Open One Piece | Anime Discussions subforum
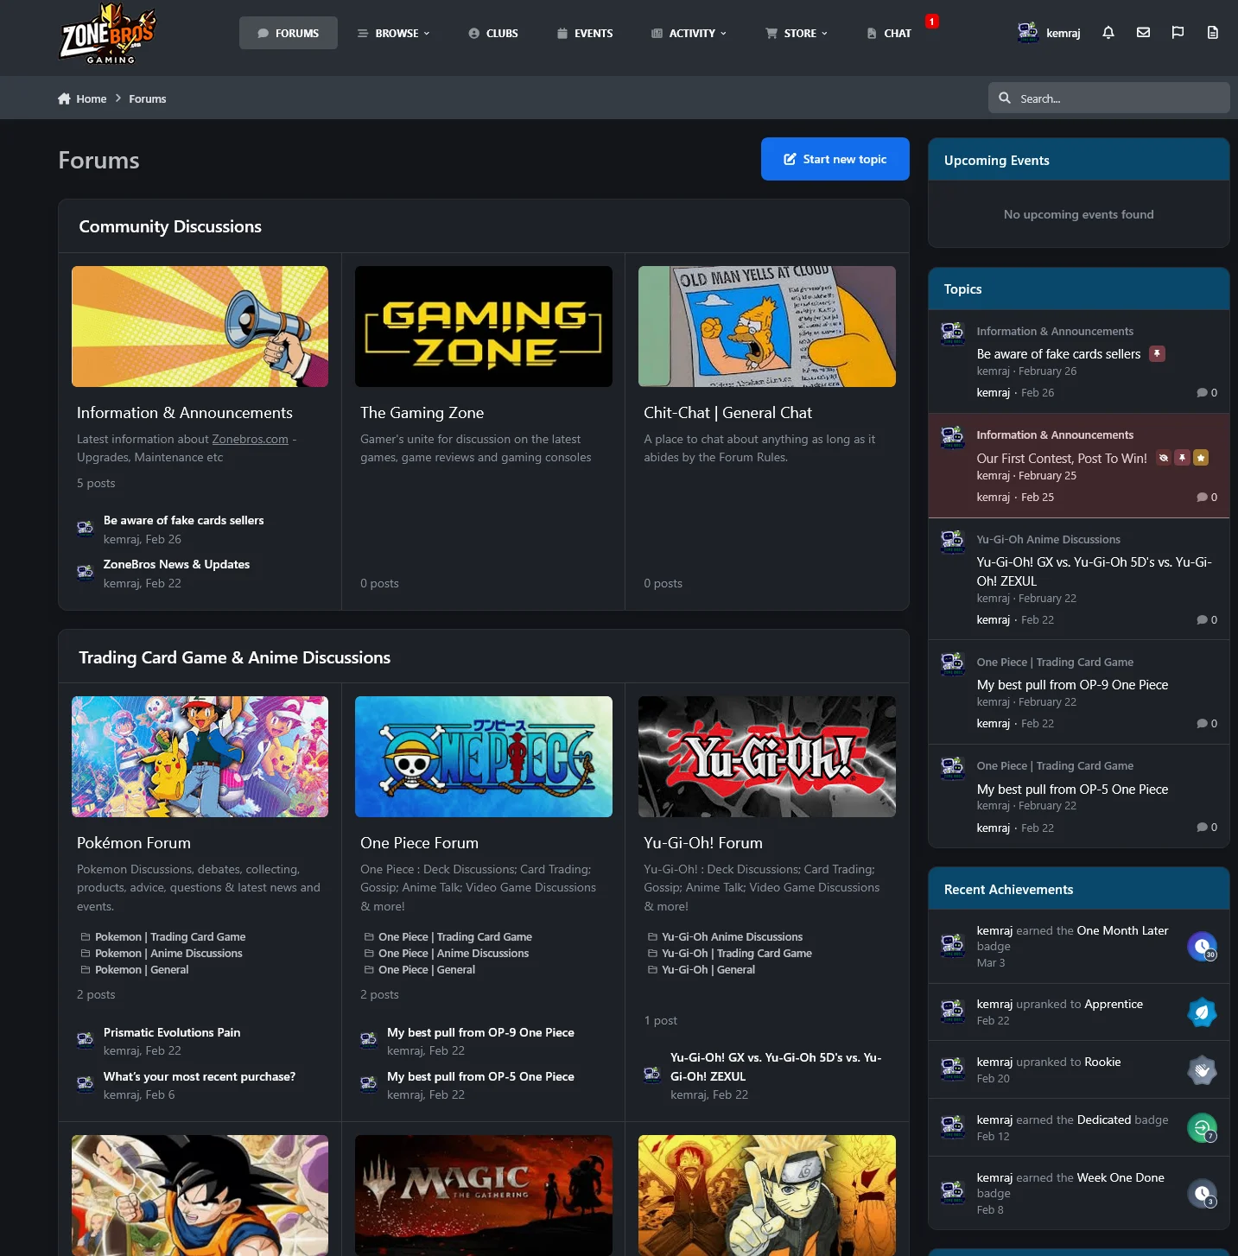The image size is (1238, 1256). pos(454,954)
